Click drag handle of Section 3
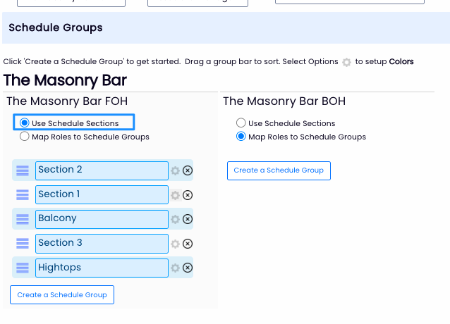This screenshot has width=450, height=324. pyautogui.click(x=23, y=244)
